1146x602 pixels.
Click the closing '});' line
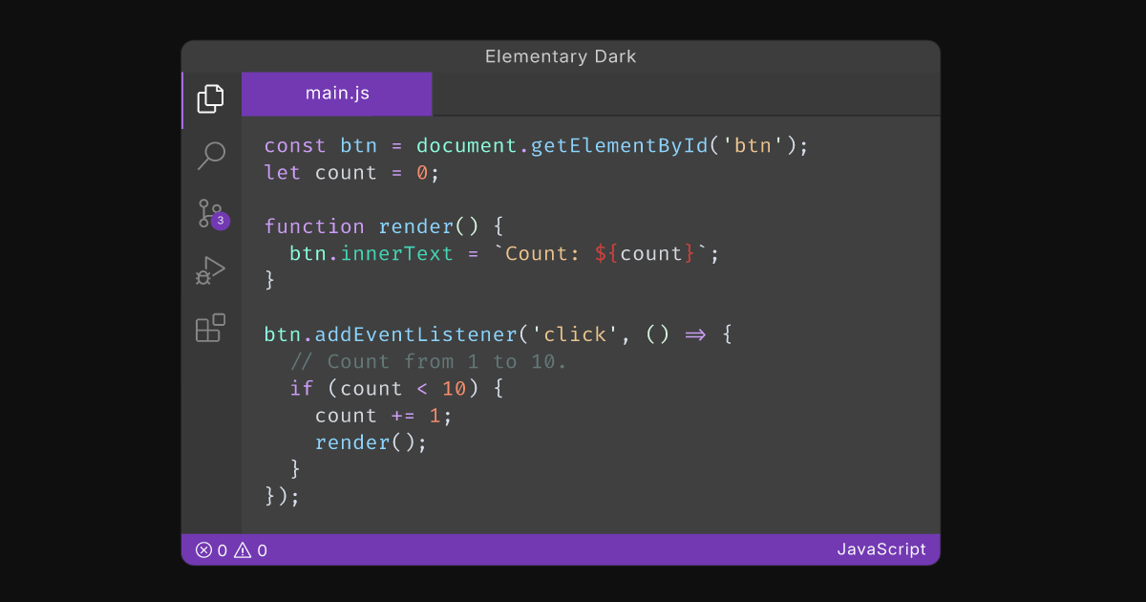283,496
